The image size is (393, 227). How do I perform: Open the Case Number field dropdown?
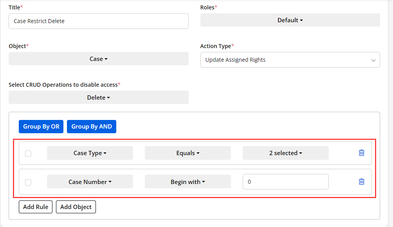90,182
